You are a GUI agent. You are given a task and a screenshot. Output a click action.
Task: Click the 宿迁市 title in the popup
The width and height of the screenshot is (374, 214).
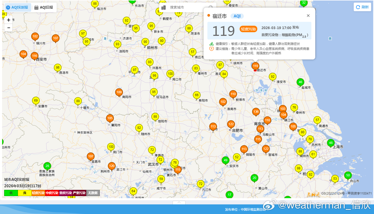coord(220,16)
